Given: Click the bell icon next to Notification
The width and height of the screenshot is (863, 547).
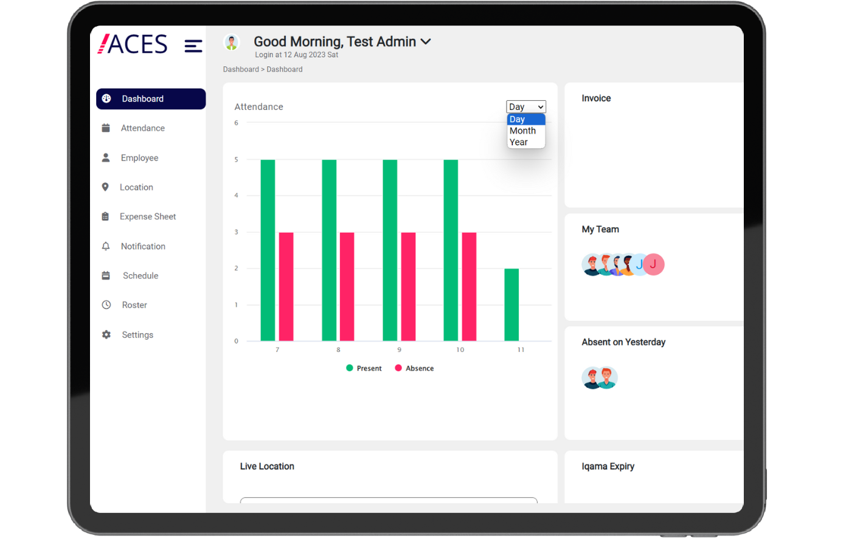Looking at the screenshot, I should [x=106, y=246].
